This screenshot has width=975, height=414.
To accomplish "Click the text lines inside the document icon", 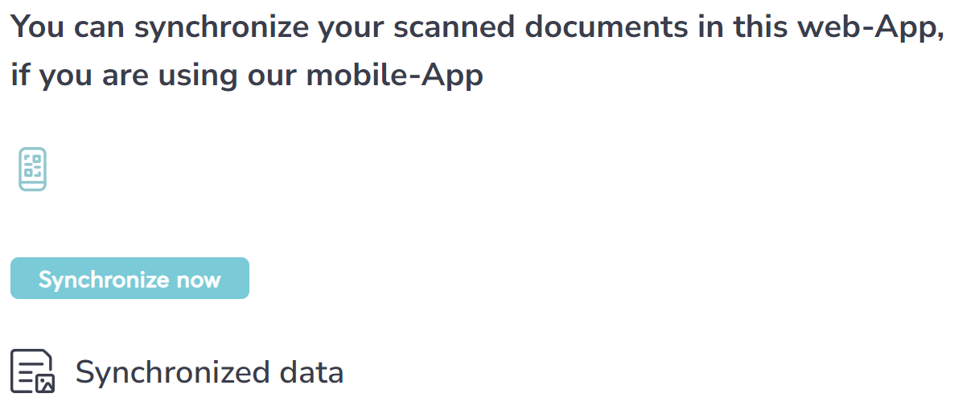I will (x=27, y=371).
